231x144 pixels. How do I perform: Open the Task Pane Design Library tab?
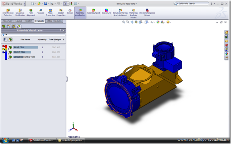click(226, 36)
